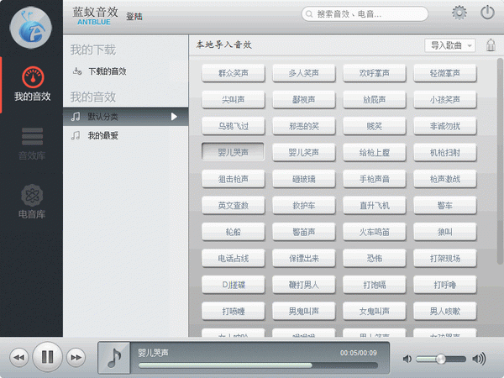Skip to next sound effect

click(x=76, y=357)
